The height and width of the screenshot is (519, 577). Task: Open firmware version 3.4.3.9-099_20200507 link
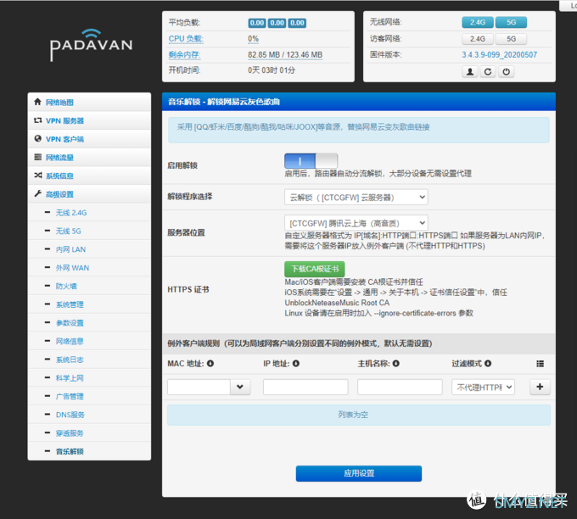[499, 55]
